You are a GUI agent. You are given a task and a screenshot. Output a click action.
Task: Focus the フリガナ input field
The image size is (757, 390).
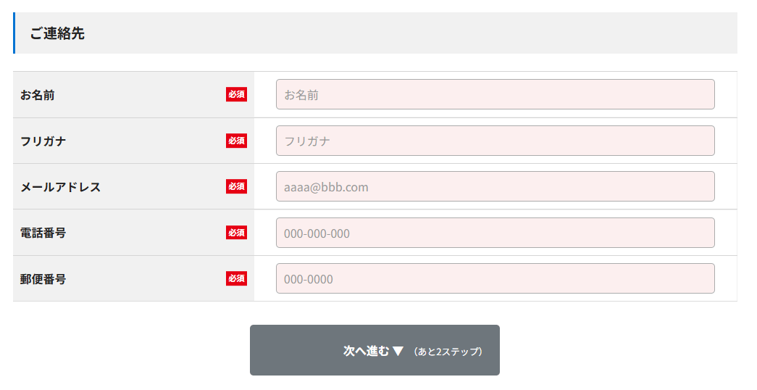tap(495, 141)
